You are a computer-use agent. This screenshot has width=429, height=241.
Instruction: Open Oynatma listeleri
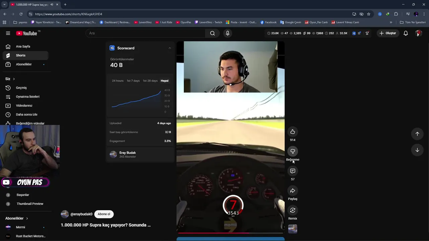tap(26, 97)
